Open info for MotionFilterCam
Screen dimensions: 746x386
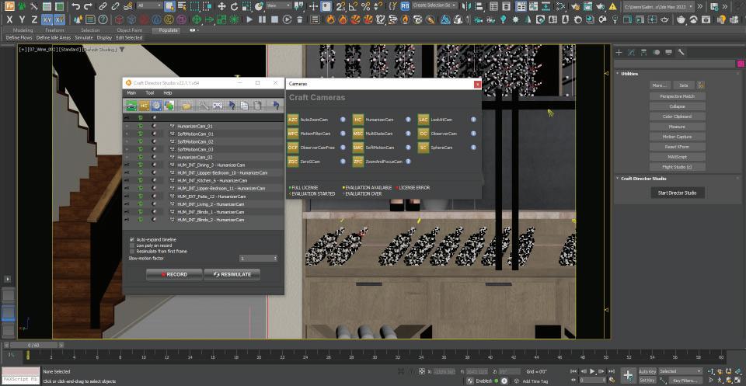pos(343,134)
